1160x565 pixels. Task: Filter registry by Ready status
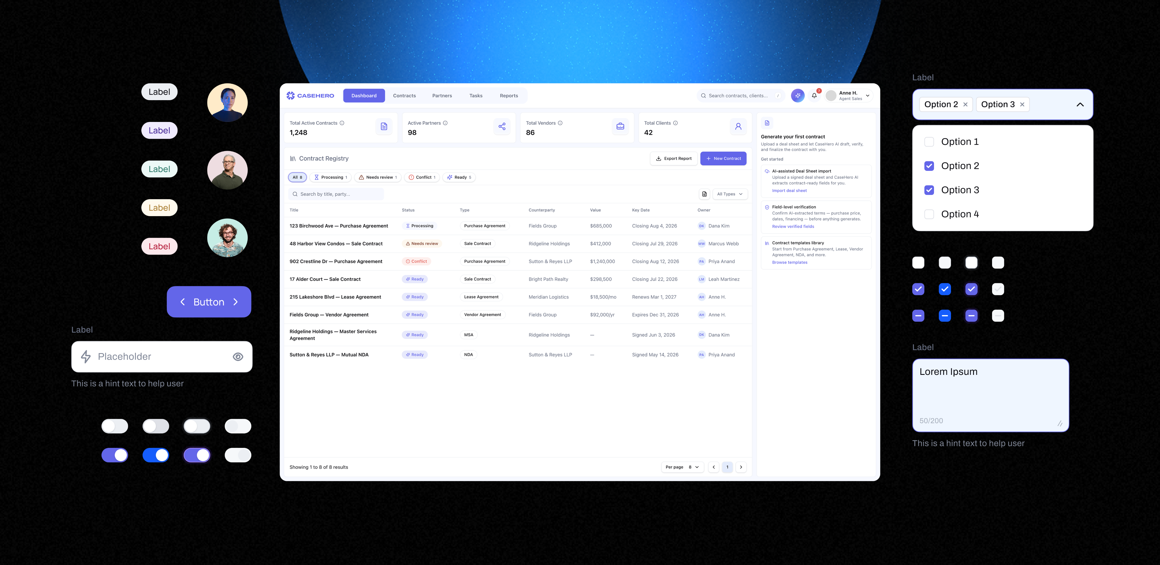click(459, 177)
